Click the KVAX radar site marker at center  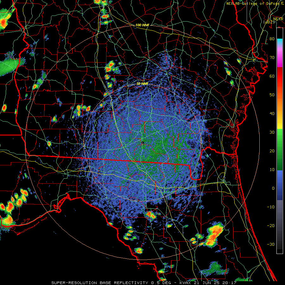coord(143,143)
